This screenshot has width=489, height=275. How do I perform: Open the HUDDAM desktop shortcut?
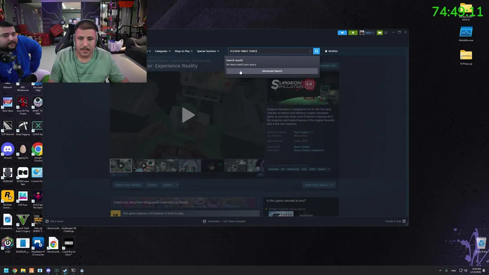(8, 175)
